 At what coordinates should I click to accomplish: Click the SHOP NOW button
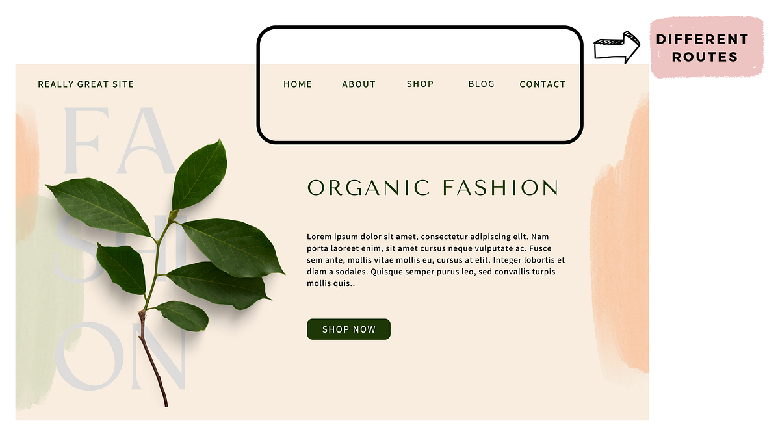pos(348,329)
